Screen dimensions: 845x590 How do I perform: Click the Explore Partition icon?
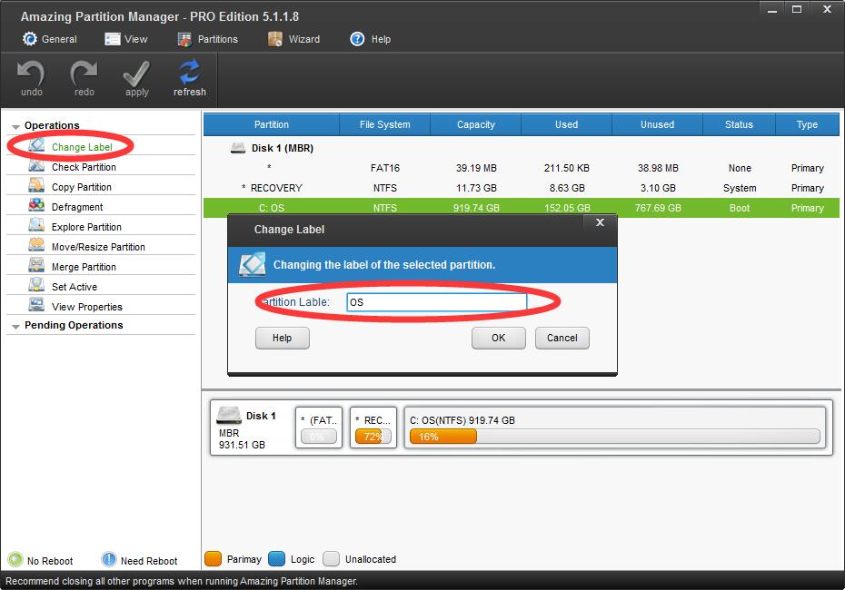tap(36, 225)
